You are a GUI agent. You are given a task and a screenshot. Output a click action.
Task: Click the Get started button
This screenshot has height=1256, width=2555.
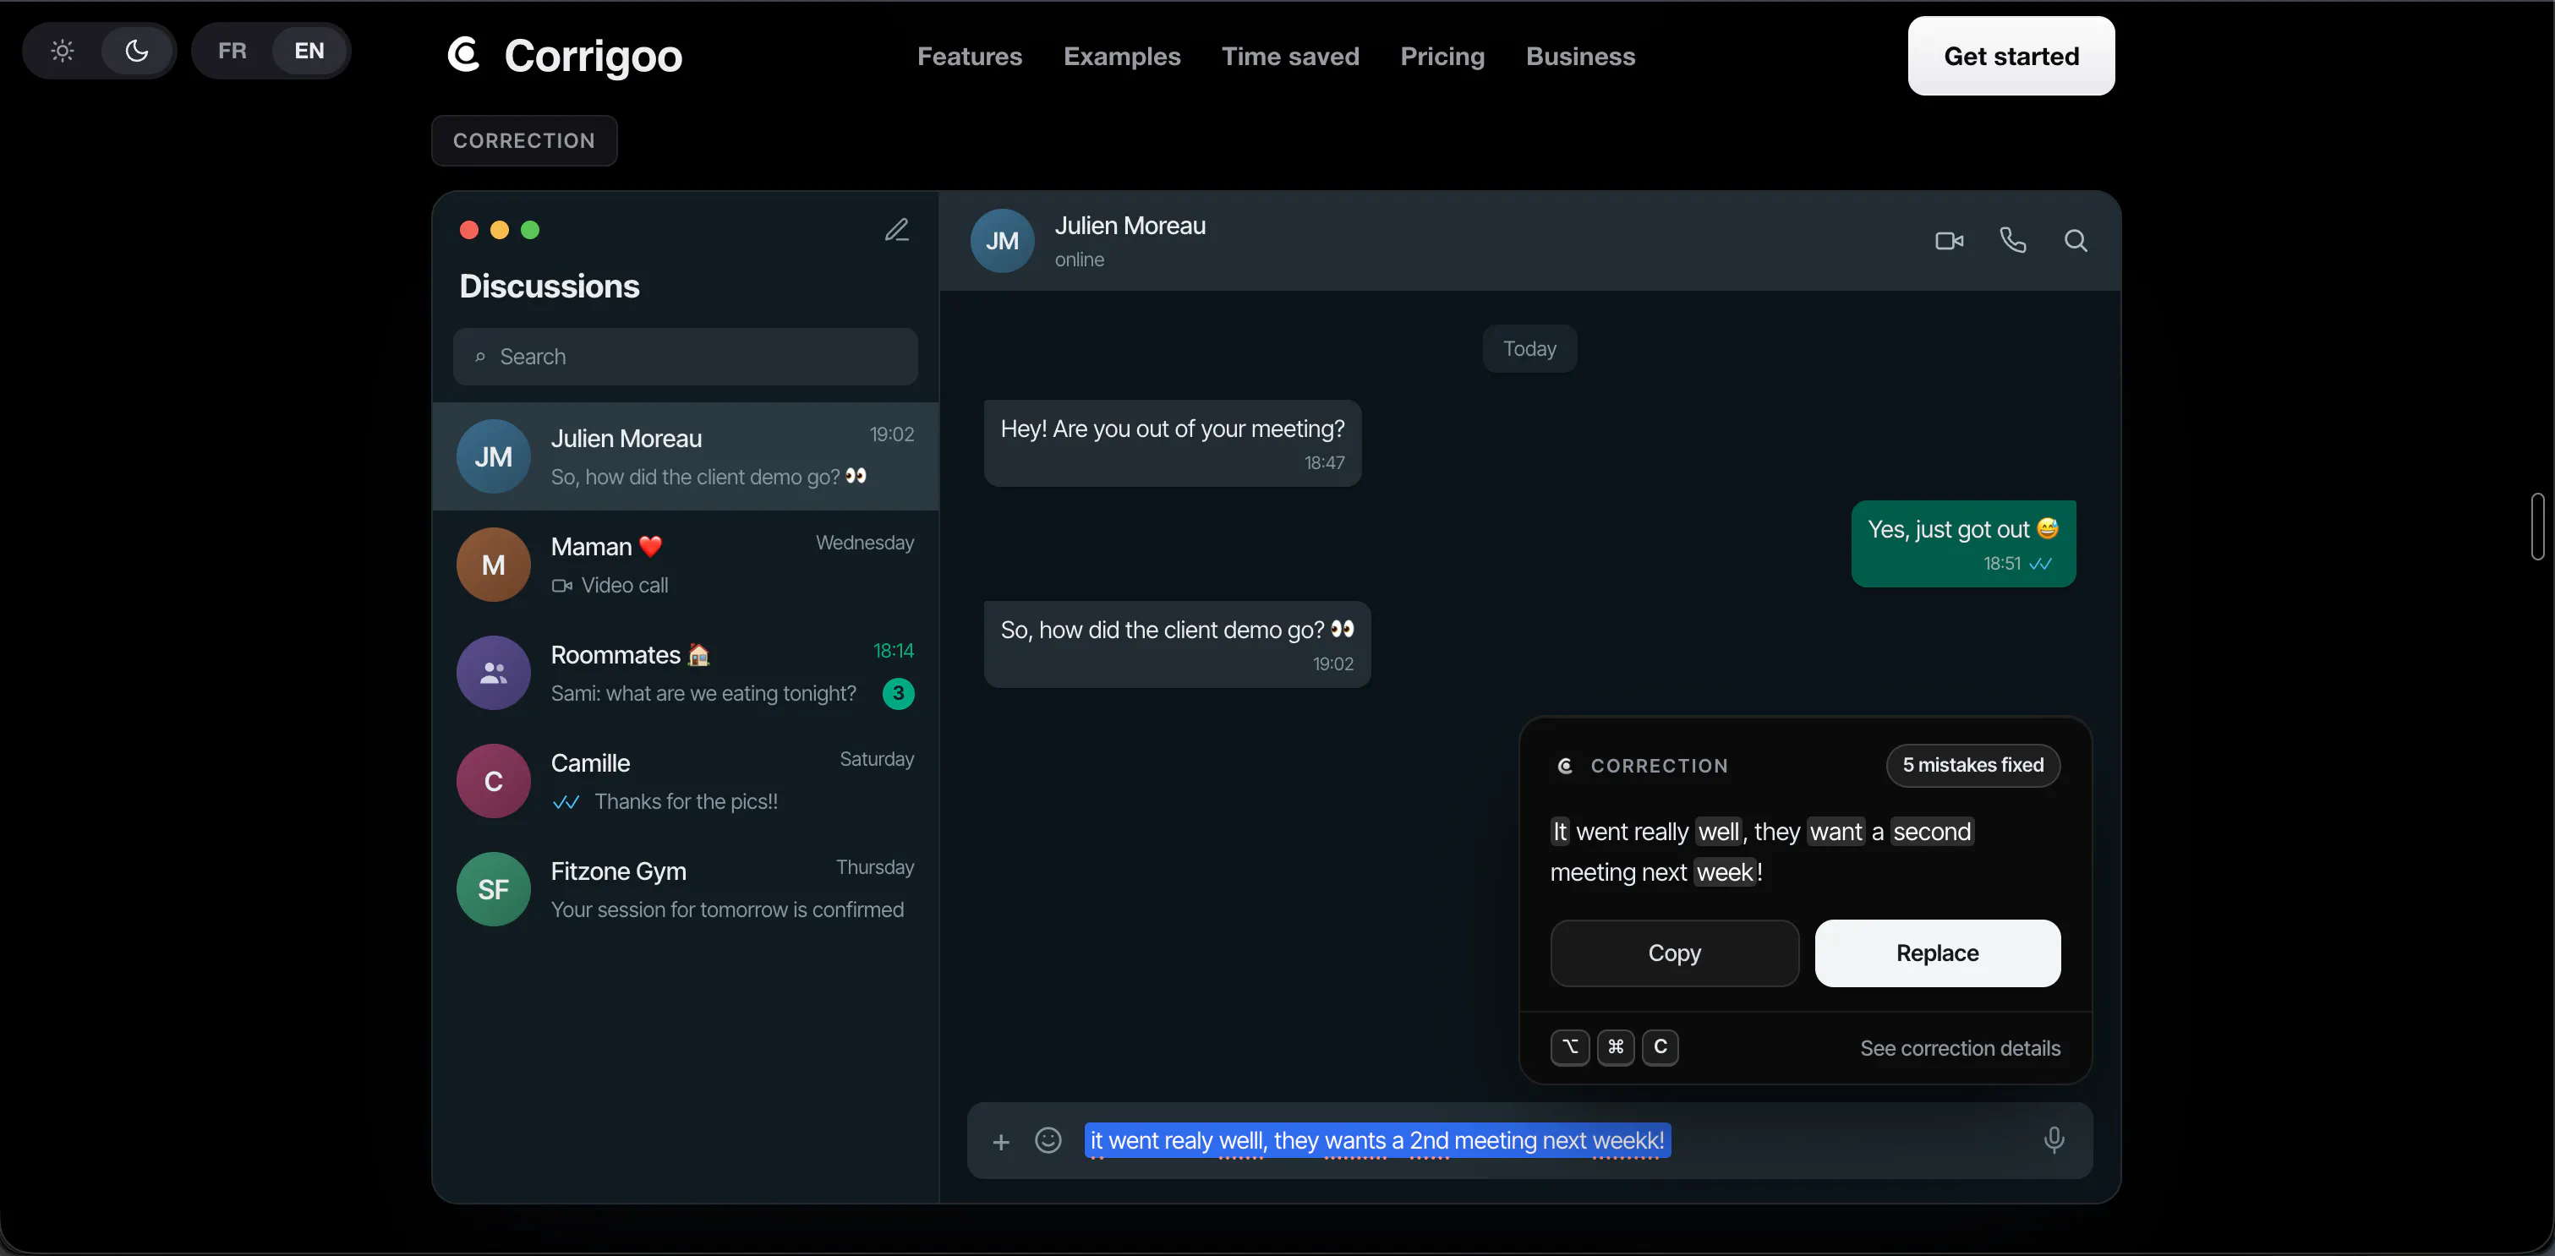pos(2011,56)
